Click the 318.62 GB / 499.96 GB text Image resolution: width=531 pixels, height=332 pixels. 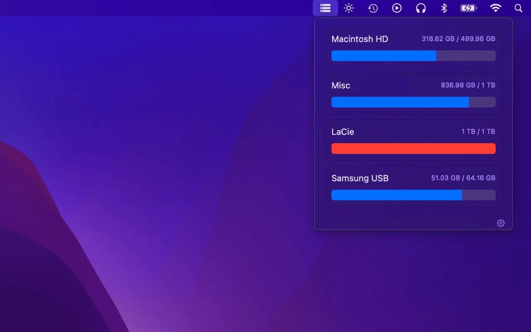[x=458, y=39]
